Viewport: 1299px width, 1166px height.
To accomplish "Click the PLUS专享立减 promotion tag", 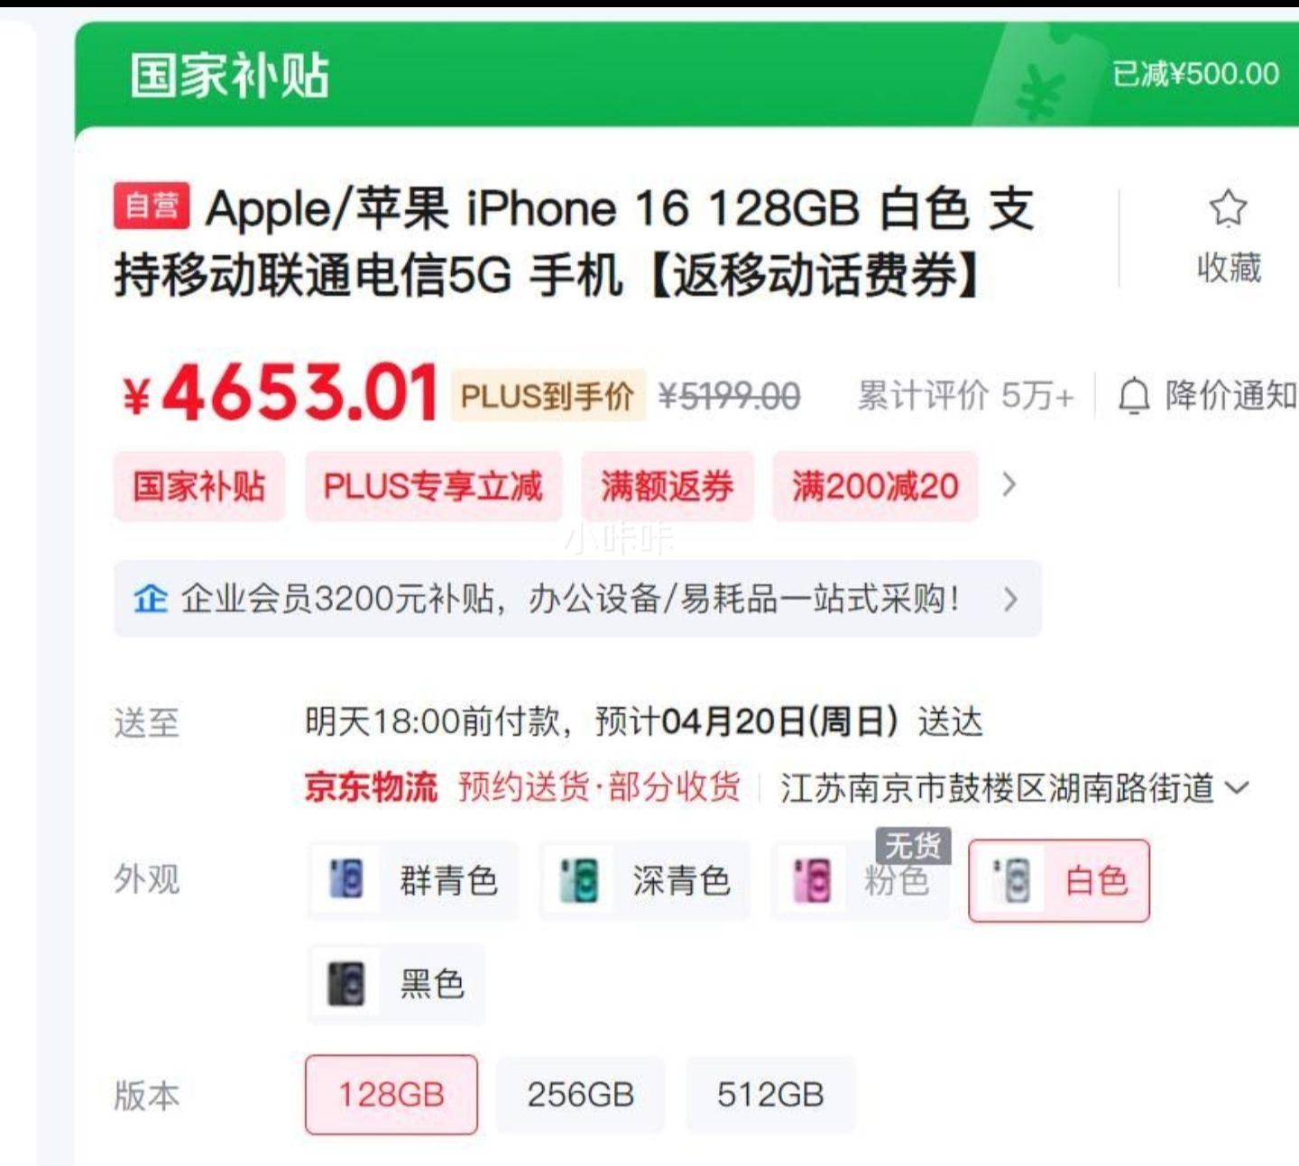I will pos(433,487).
